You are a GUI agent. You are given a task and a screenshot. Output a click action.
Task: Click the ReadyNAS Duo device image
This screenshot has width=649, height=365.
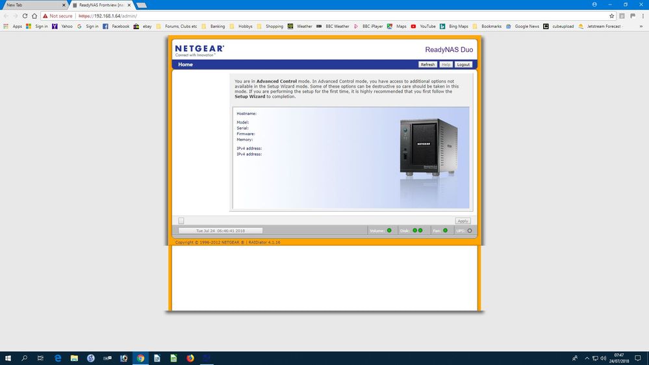[x=429, y=147]
